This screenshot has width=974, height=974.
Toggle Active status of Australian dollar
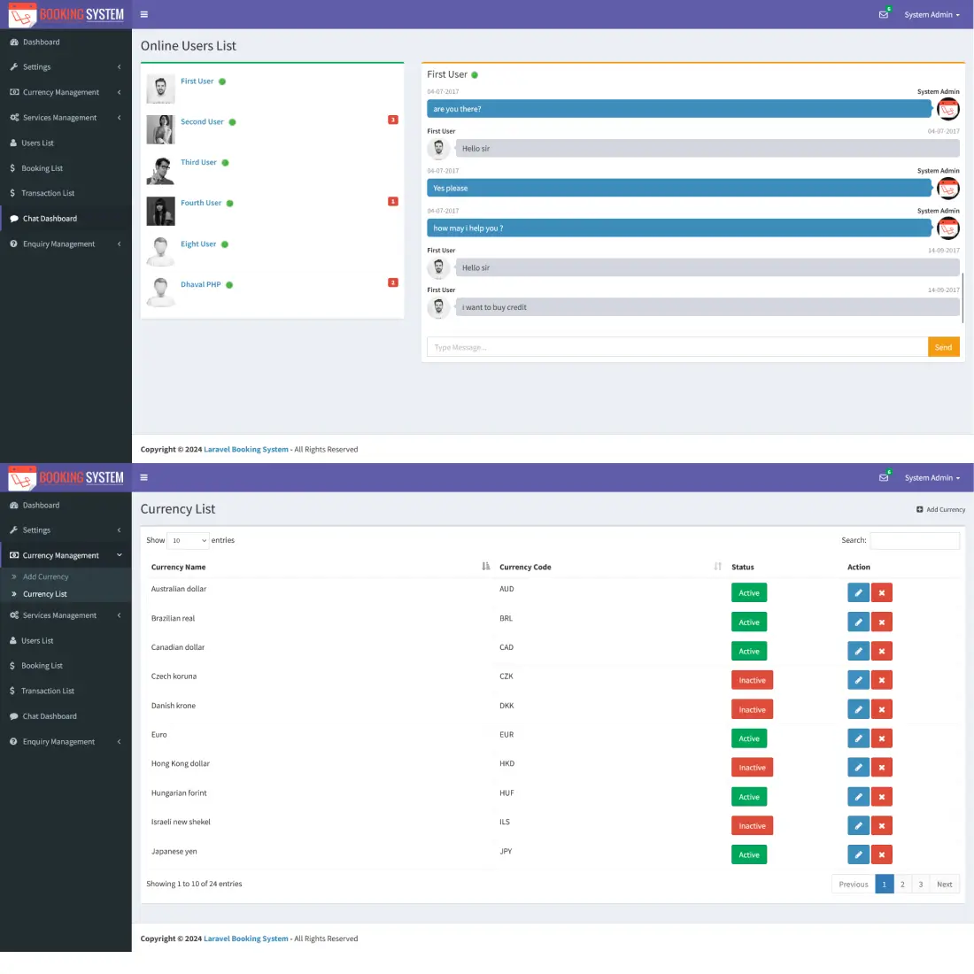(x=748, y=592)
